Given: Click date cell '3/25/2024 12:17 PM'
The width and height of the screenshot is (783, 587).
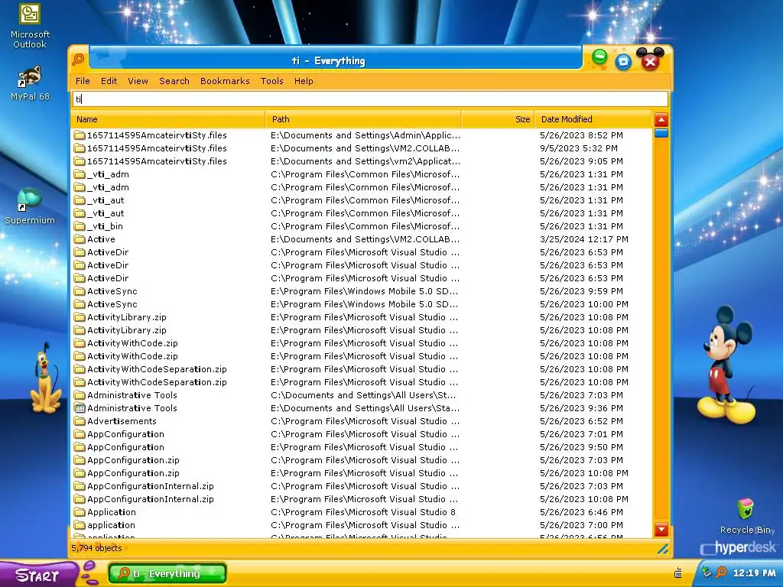Looking at the screenshot, I should pos(583,239).
